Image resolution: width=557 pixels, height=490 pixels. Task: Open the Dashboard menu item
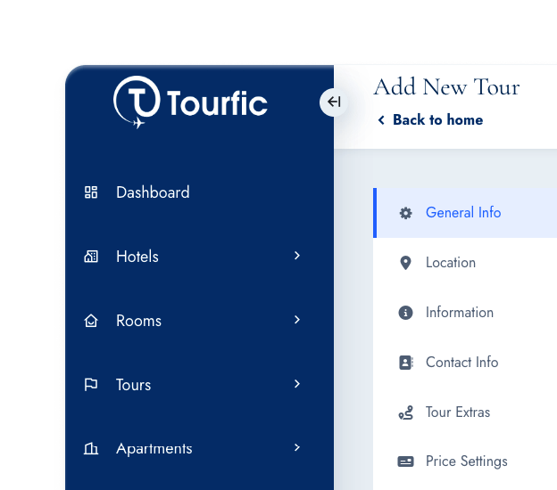(x=153, y=192)
